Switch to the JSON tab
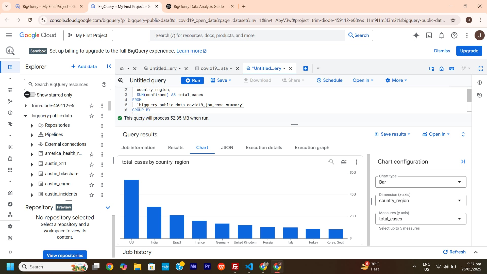Image resolution: width=487 pixels, height=274 pixels. pos(227,148)
